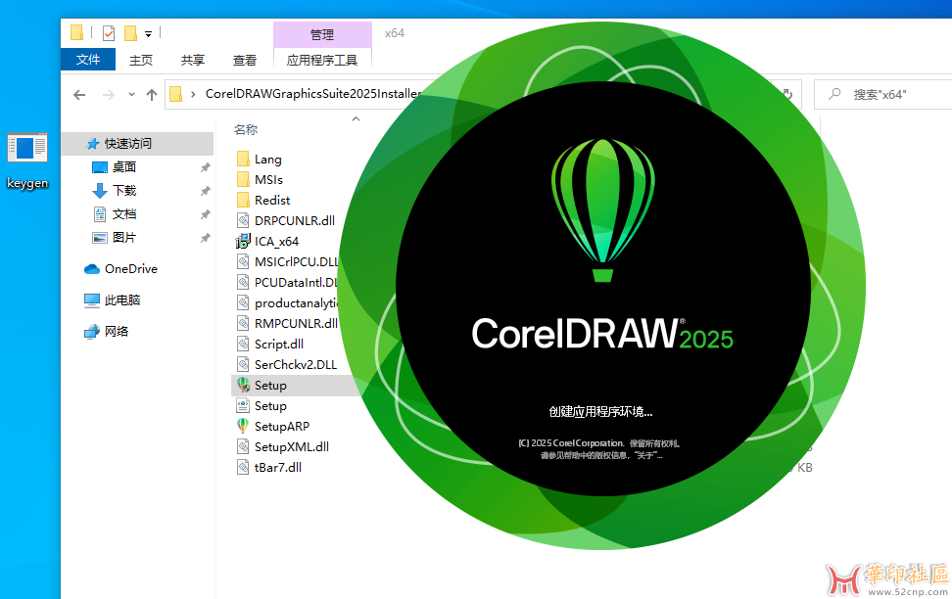The width and height of the screenshot is (952, 599).
Task: Click the pin icon next to 桌面
Action: pos(206,167)
